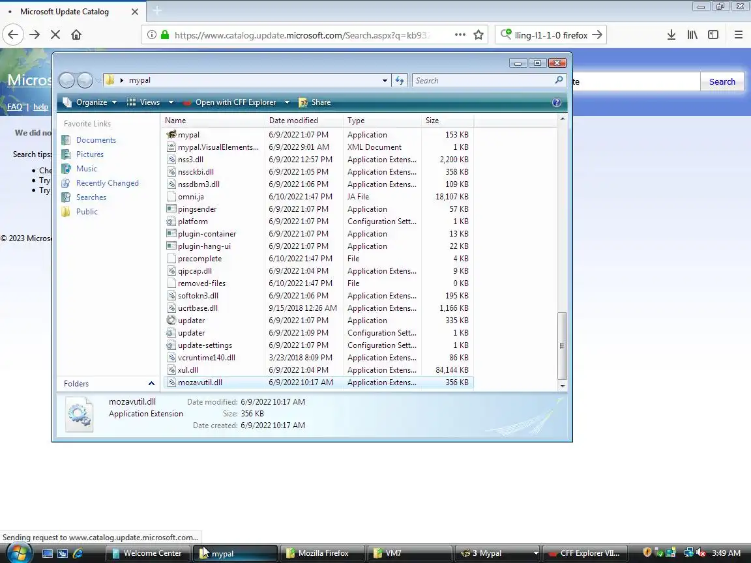
Task: Select omni.ja file row
Action: (318, 197)
